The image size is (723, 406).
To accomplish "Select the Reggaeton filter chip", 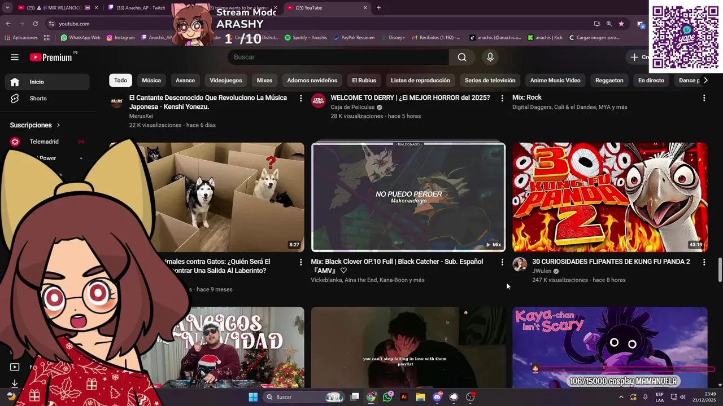I will click(609, 80).
